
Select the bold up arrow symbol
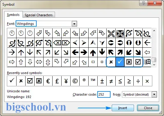pyautogui.click(x=93, y=52)
